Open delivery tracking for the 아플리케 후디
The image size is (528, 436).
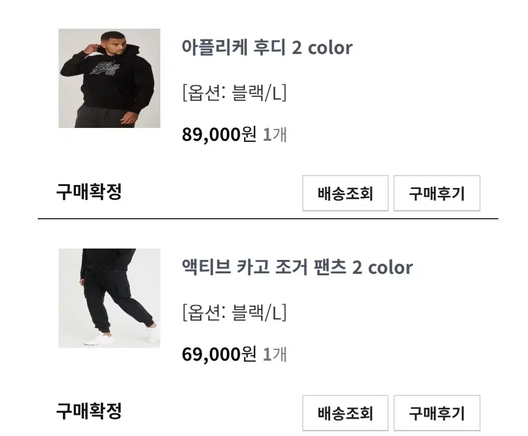point(344,193)
